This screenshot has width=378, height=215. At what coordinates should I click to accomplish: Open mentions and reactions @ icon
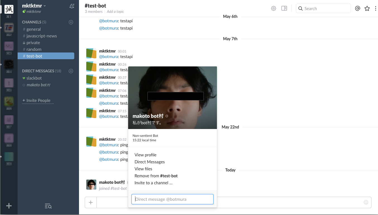point(358,8)
